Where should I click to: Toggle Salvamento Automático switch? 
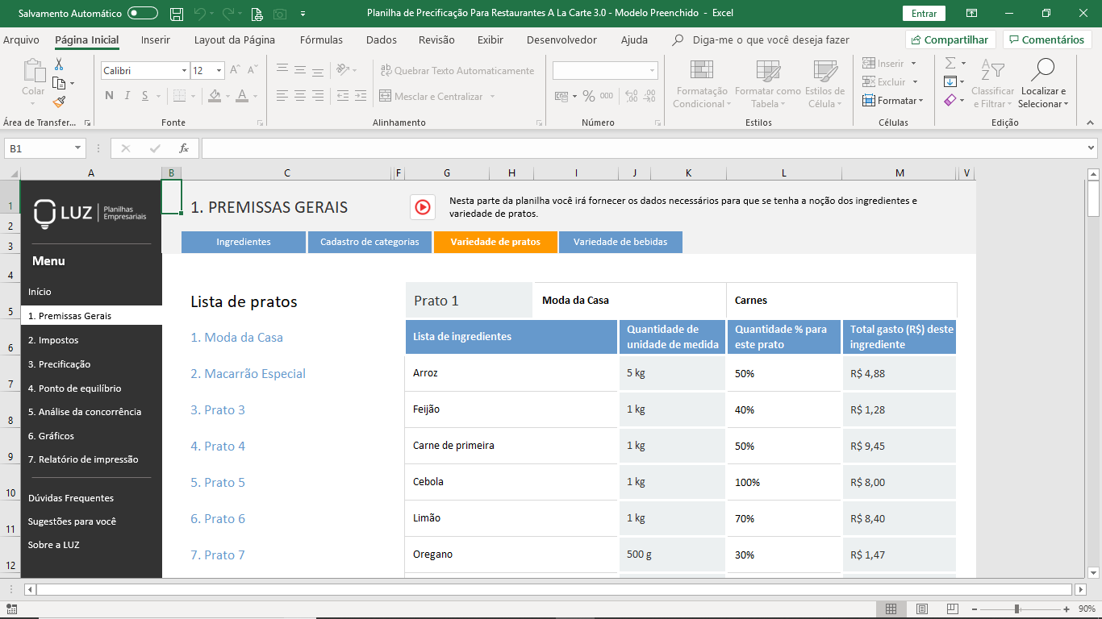point(143,14)
